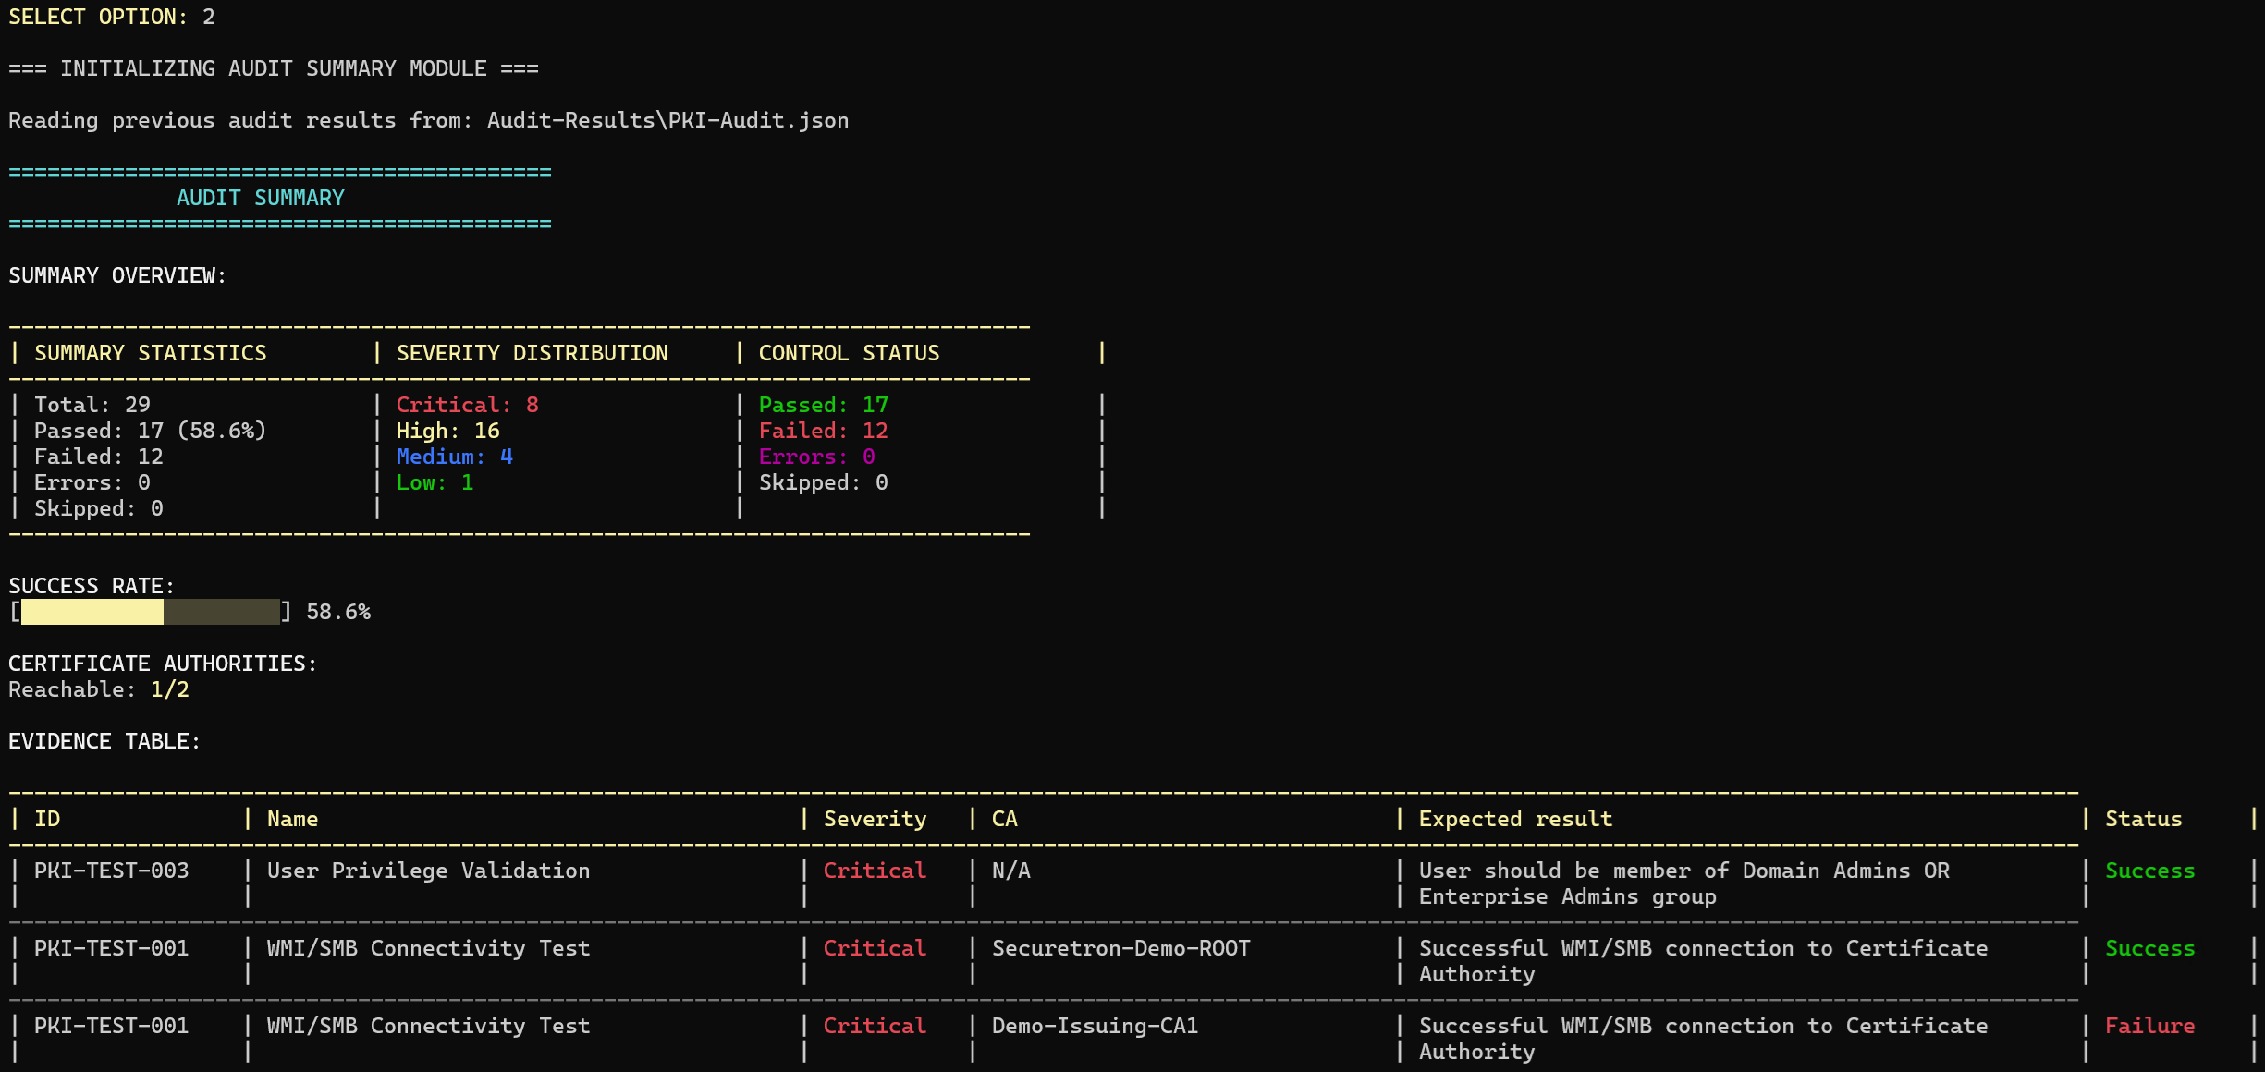Click the 'User Privilege Validation' test name
The image size is (2265, 1072).
(x=429, y=871)
